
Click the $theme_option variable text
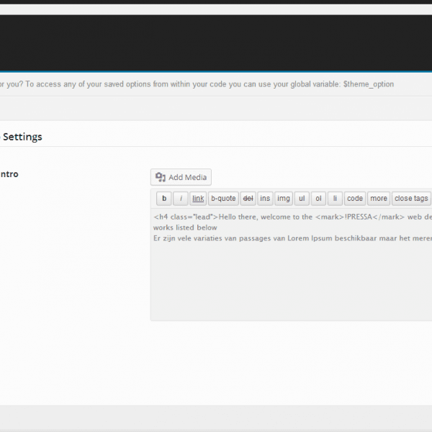coord(369,84)
